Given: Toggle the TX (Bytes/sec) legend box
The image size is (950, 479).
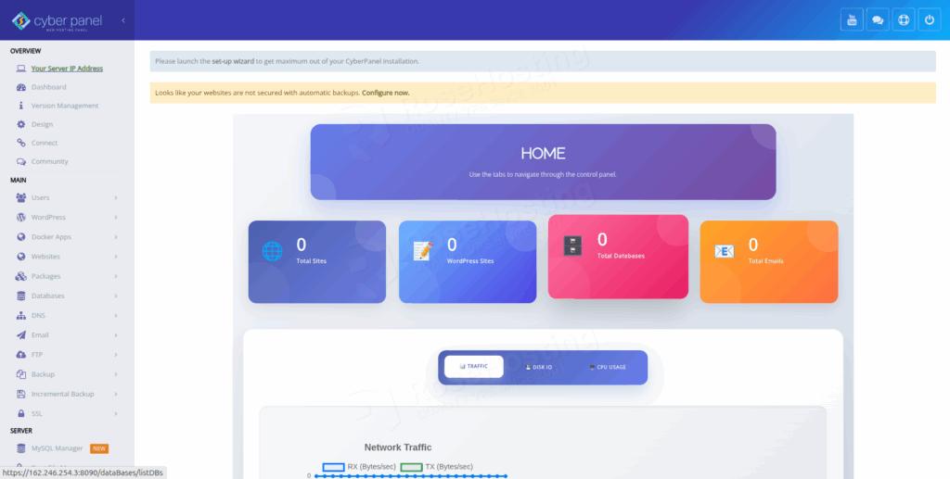Looking at the screenshot, I should click(x=411, y=467).
